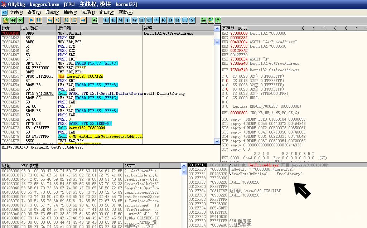Image resolution: width=367 pixels, height=228 pixels.
Task: Open Windows list with W button
Action: click(135, 20)
